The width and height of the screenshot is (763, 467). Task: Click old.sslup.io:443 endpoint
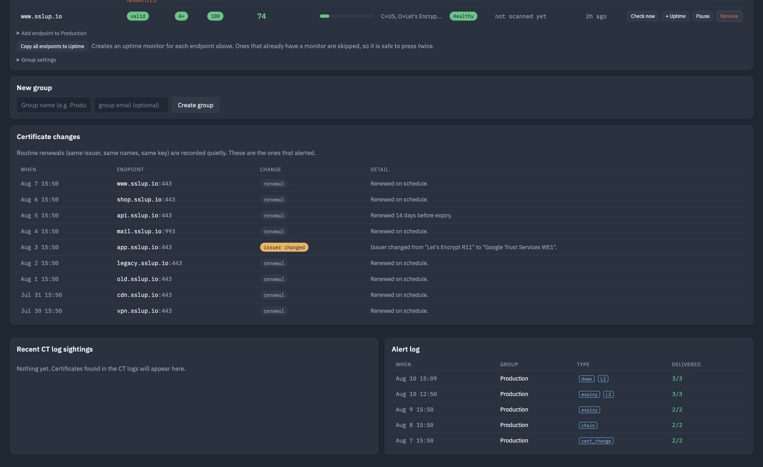144,279
